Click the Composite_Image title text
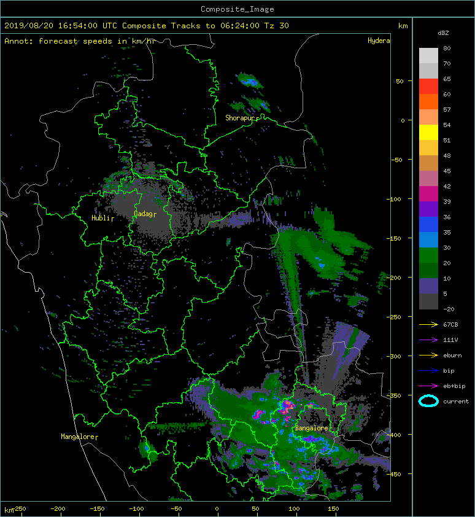The width and height of the screenshot is (475, 517). pyautogui.click(x=237, y=9)
